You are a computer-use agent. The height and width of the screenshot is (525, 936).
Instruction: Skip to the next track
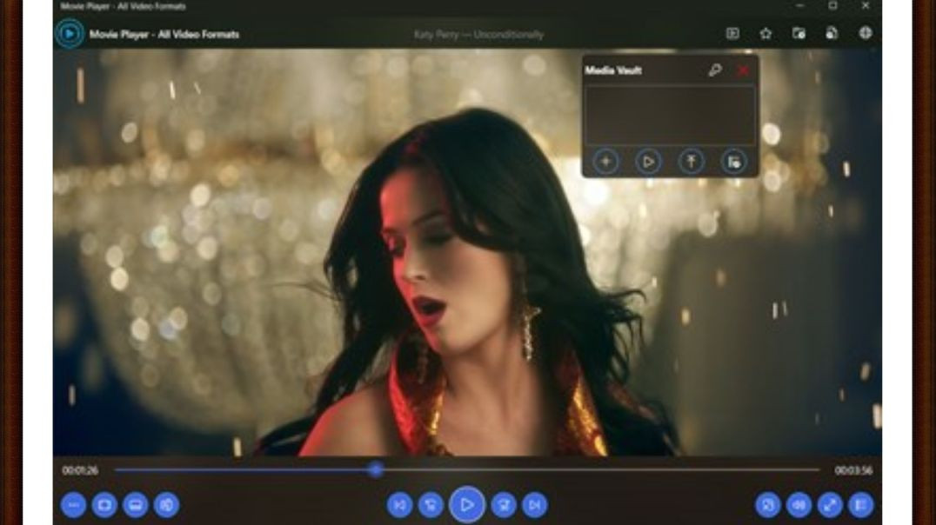pyautogui.click(x=535, y=504)
